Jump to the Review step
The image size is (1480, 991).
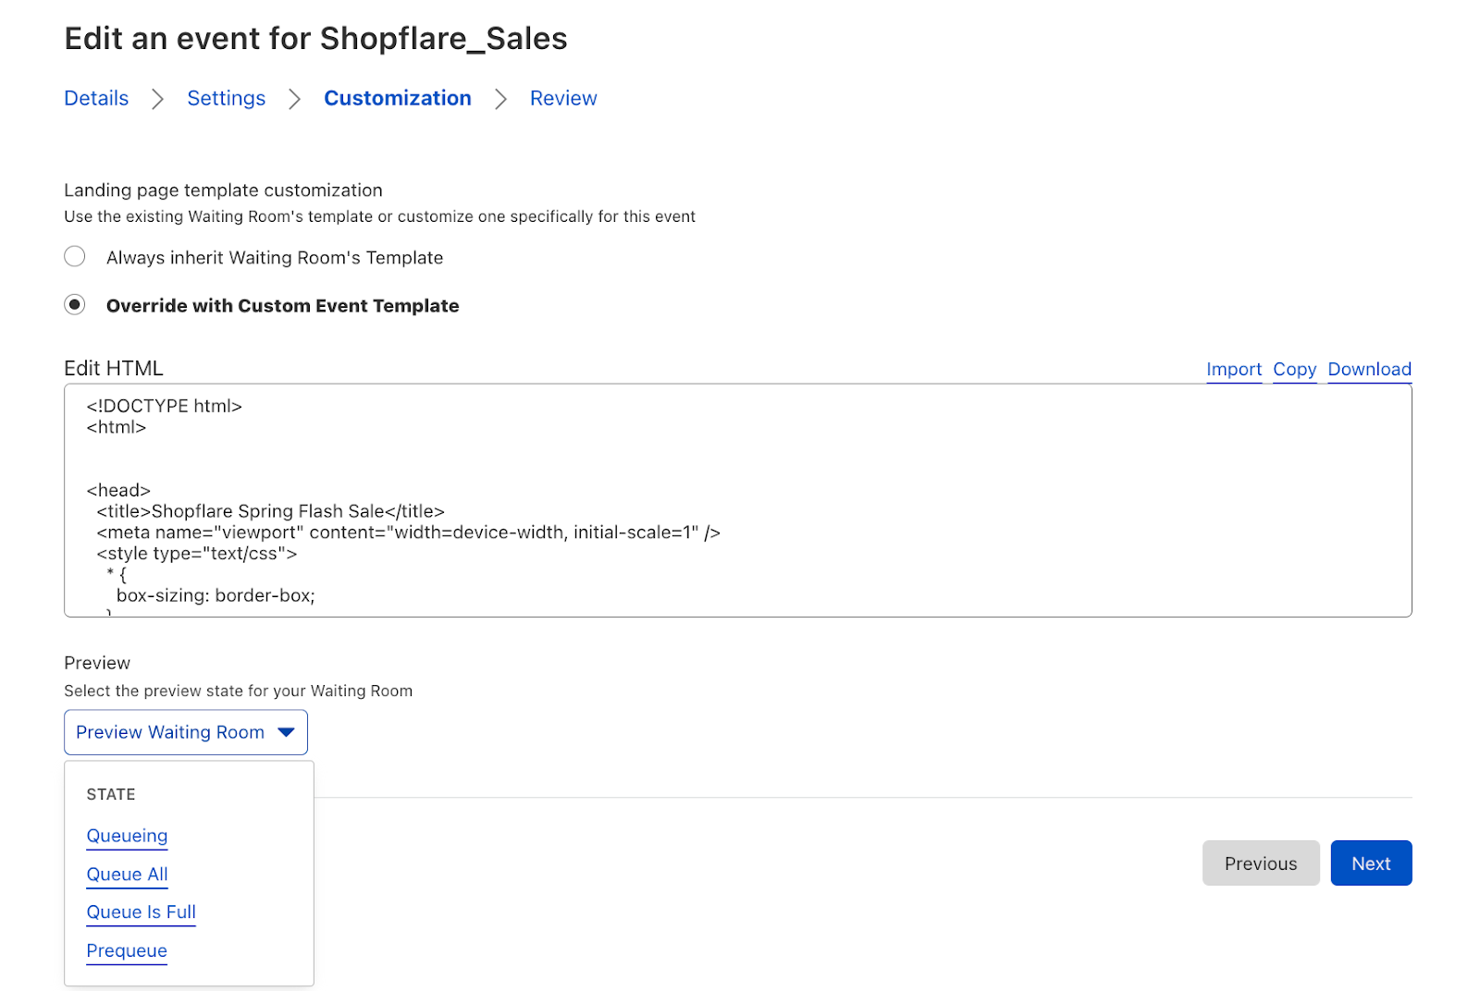(x=563, y=98)
